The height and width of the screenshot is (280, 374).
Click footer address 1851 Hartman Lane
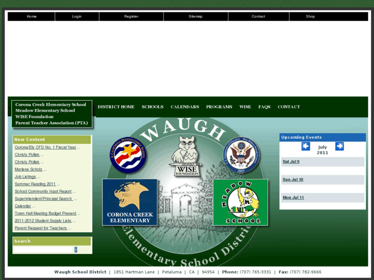(134, 272)
